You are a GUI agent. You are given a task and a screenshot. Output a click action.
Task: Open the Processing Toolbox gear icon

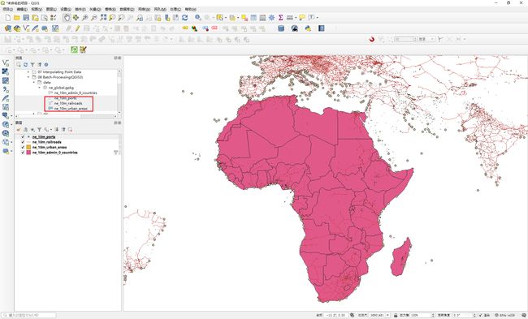click(271, 18)
